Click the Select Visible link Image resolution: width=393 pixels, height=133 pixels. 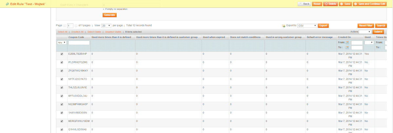94,32
